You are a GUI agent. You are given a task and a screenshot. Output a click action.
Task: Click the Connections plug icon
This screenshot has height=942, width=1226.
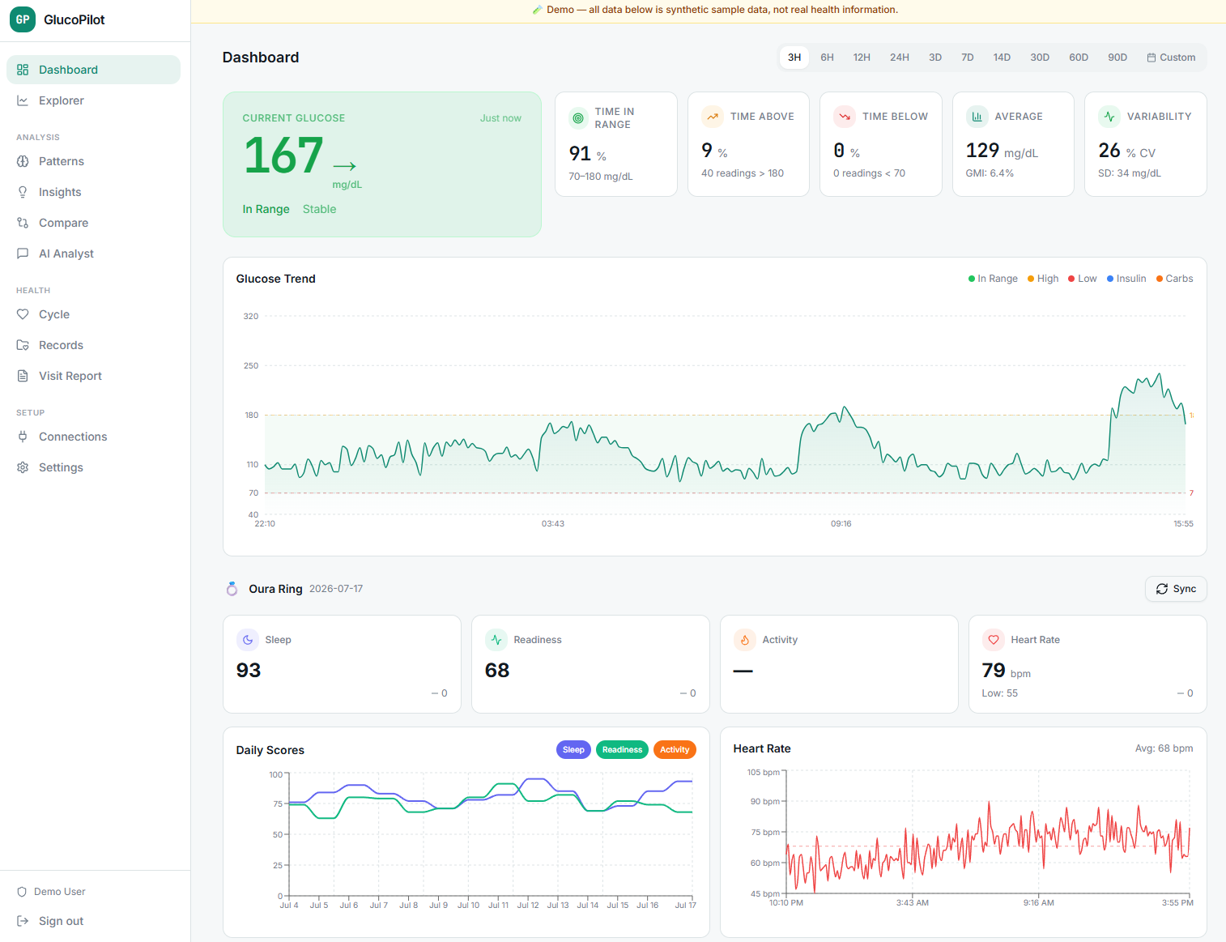click(23, 437)
